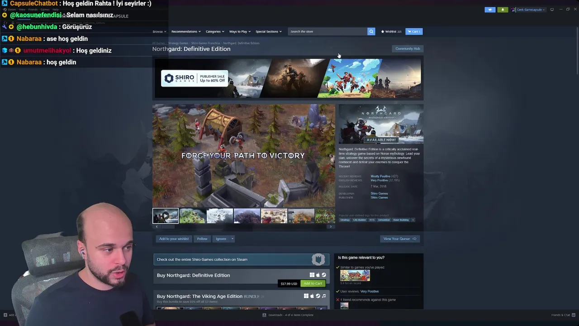Click the City Builder tag

(x=360, y=220)
